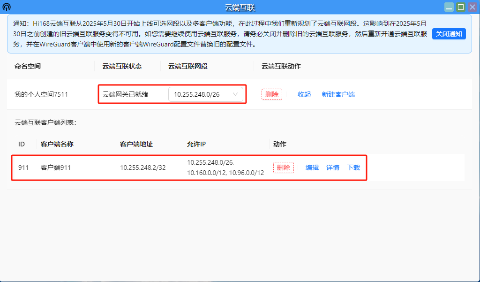Viewport: 480px width, 282px height.
Task: Collapse the client list via 收起
Action: pyautogui.click(x=304, y=94)
